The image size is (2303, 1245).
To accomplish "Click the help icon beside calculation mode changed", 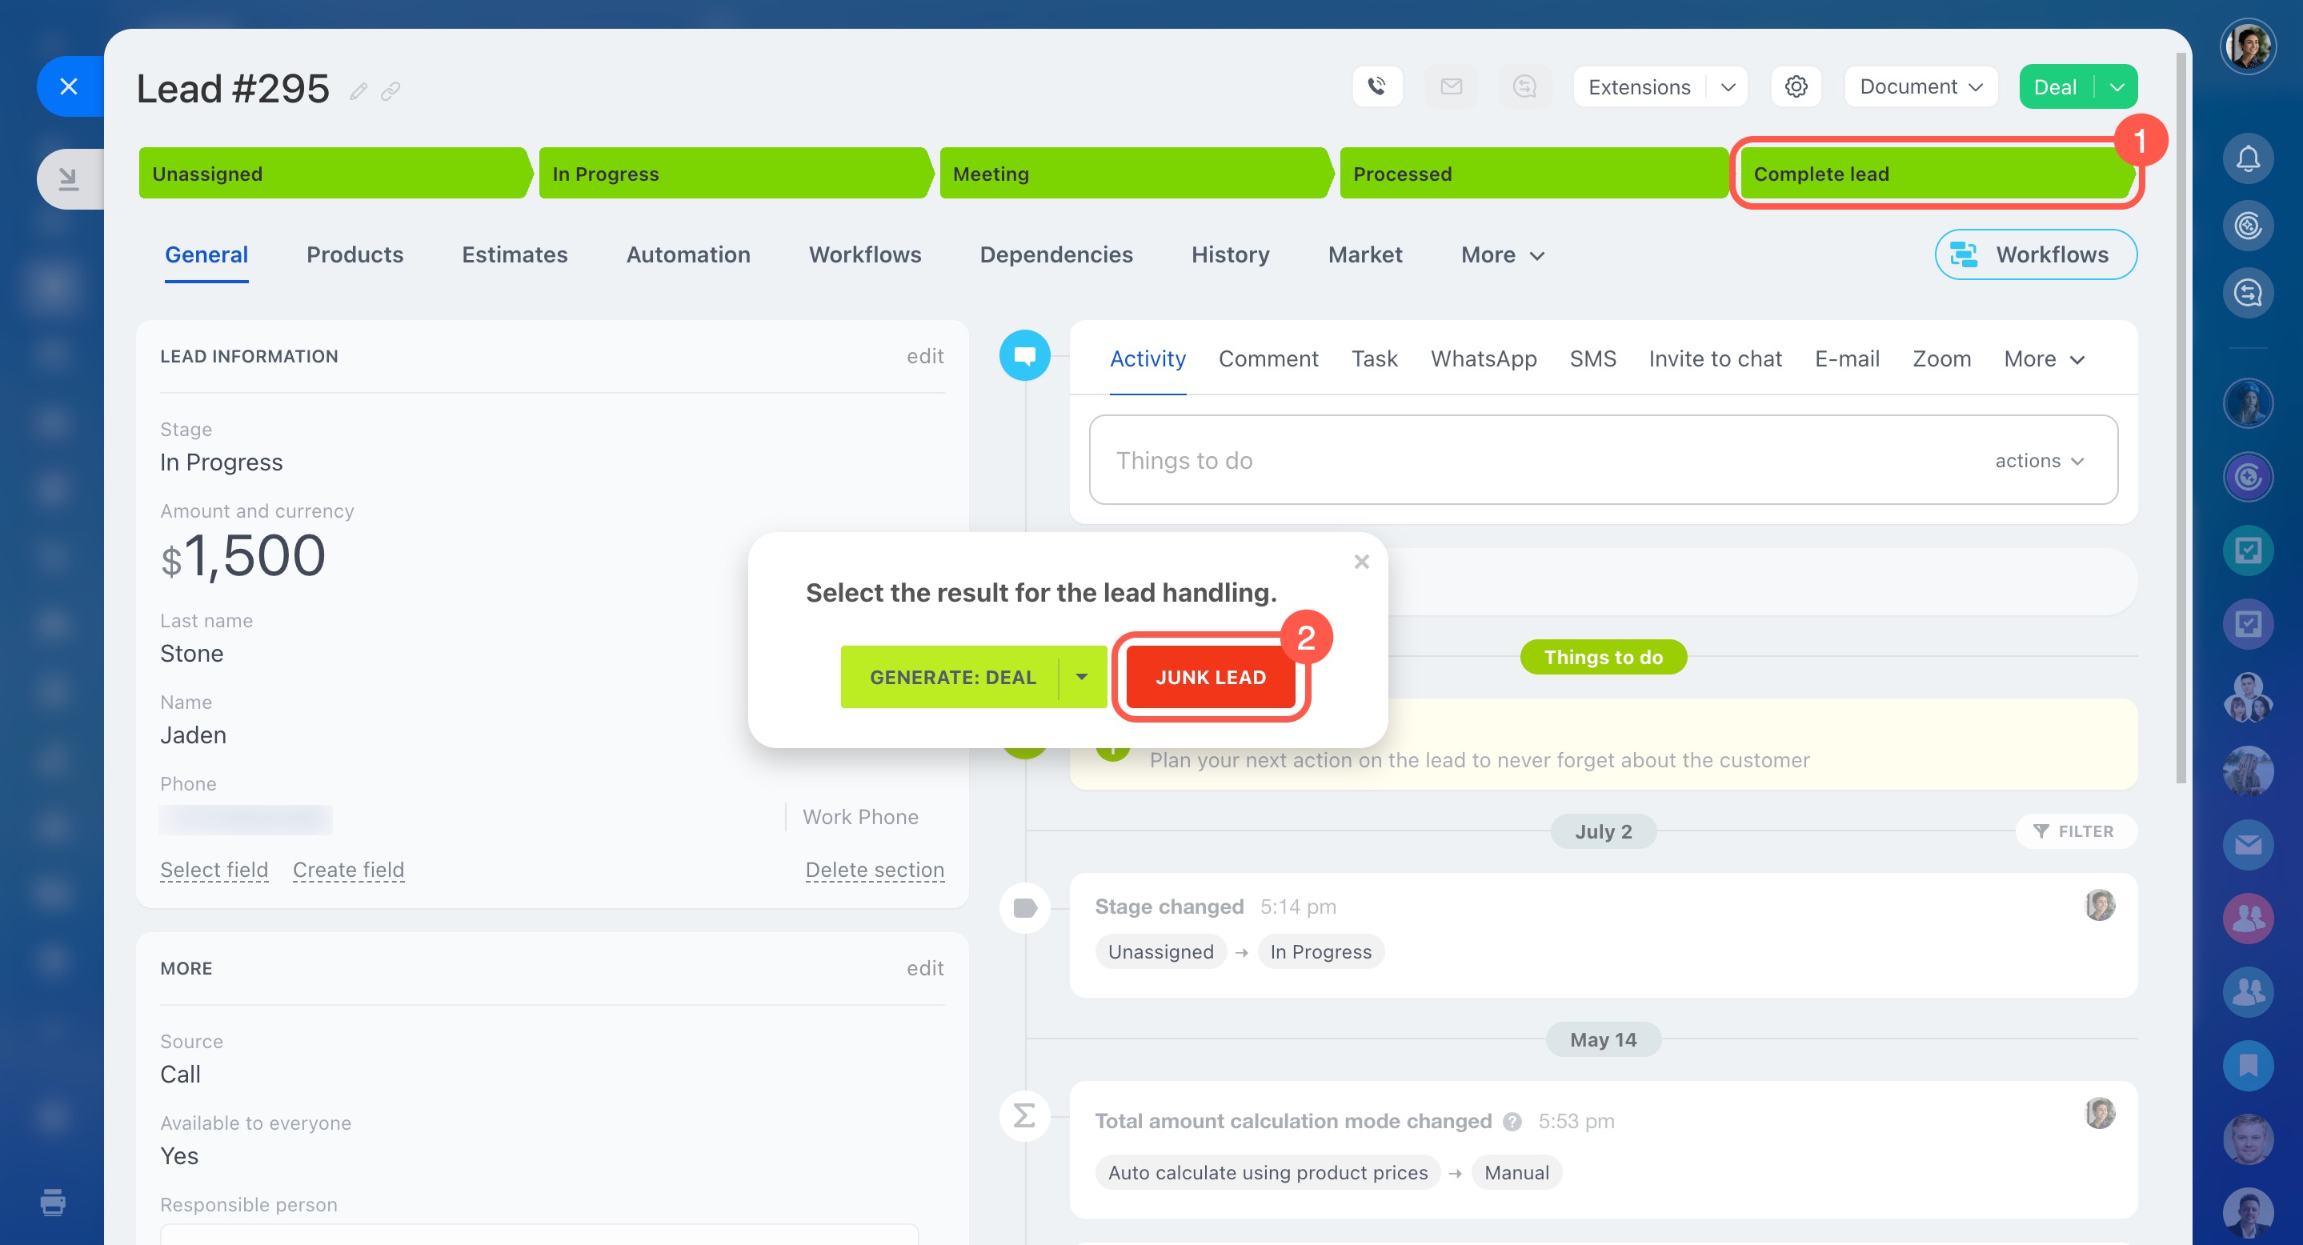I will pos(1512,1122).
